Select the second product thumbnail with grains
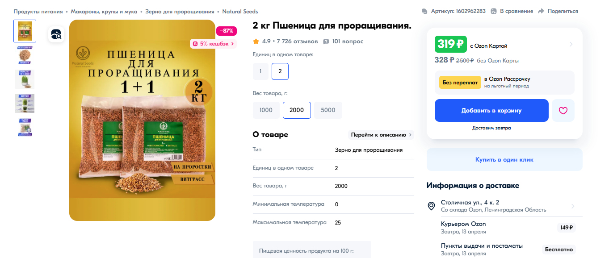 [x=25, y=55]
